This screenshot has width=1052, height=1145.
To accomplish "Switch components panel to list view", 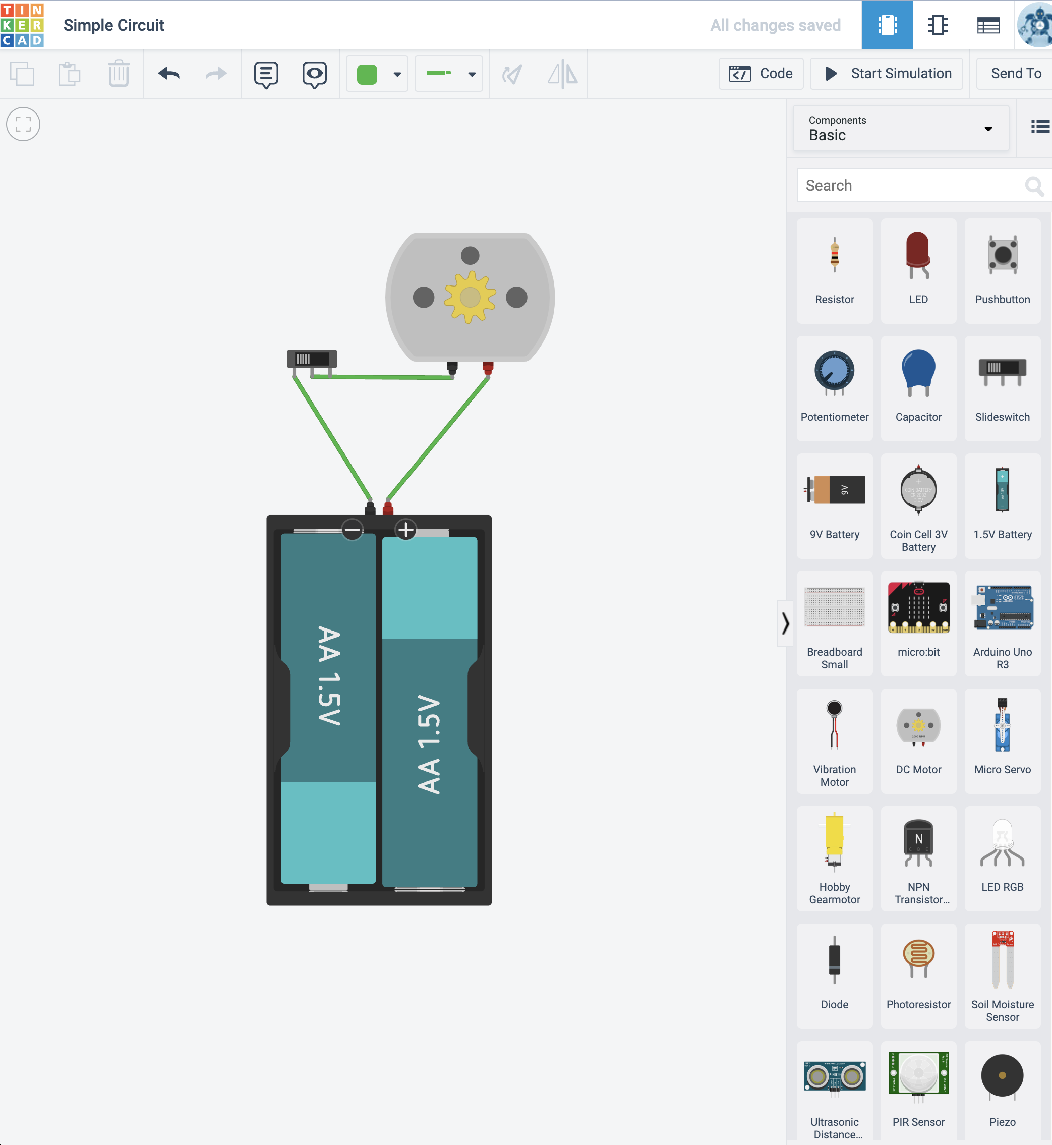I will 1039,127.
